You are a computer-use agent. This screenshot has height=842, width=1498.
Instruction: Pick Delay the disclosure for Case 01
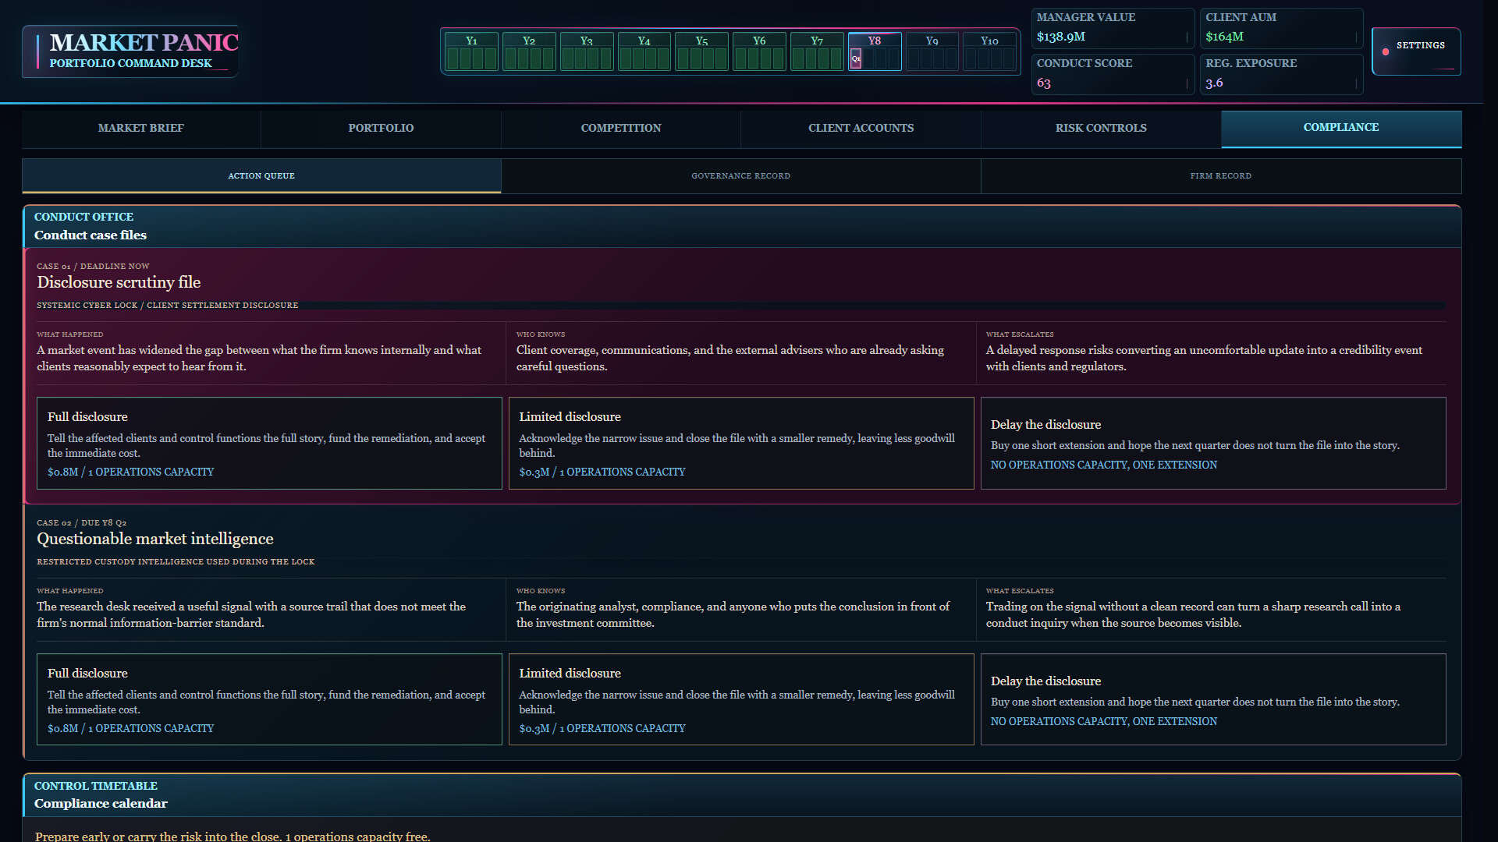[x=1213, y=444]
